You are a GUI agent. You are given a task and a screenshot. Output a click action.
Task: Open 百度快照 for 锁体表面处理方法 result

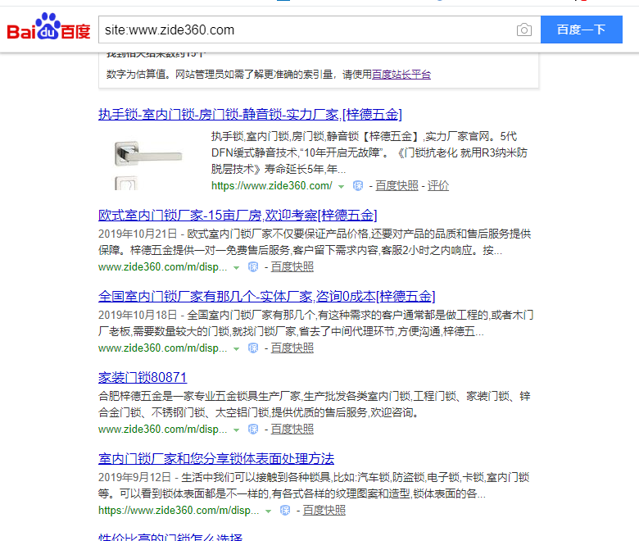coord(324,511)
